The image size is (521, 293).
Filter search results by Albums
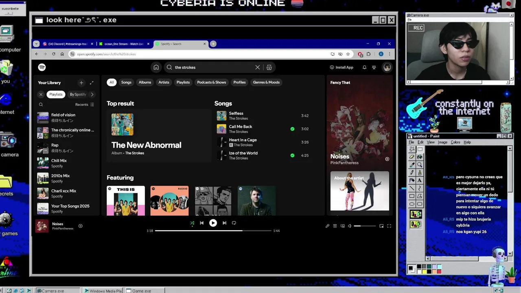(145, 82)
